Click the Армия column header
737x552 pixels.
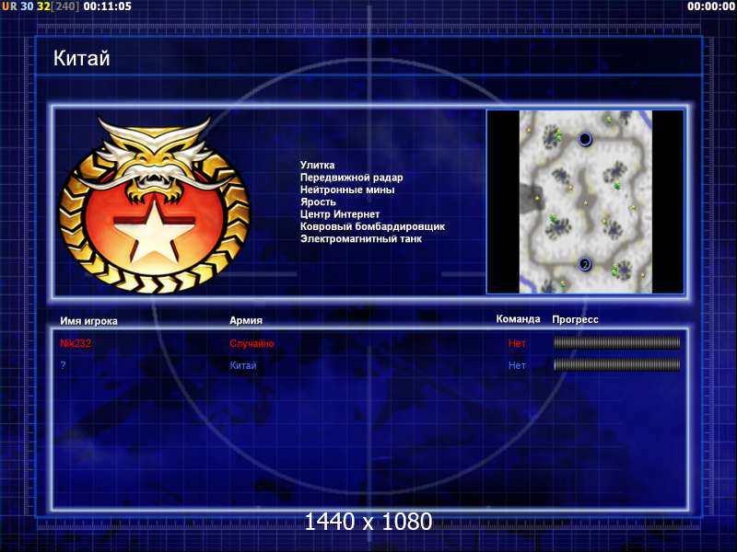(x=246, y=320)
